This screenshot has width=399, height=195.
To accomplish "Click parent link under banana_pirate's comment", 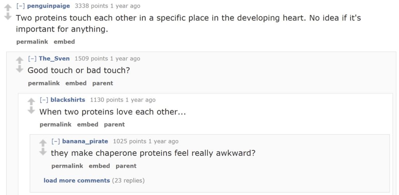I will click(x=126, y=166).
